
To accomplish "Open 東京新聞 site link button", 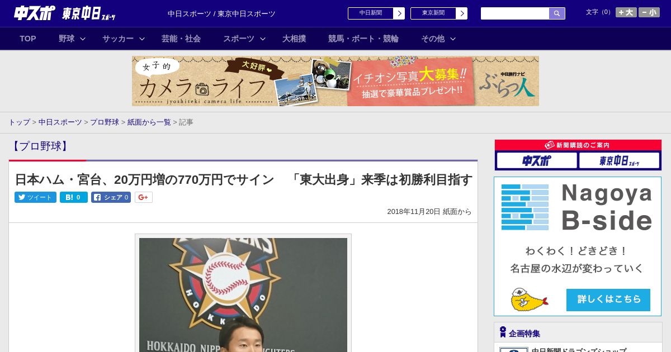I will point(433,13).
